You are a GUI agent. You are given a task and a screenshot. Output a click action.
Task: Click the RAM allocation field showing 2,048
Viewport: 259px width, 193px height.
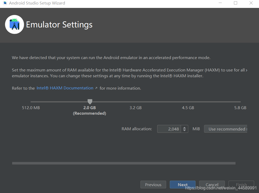click(x=169, y=129)
